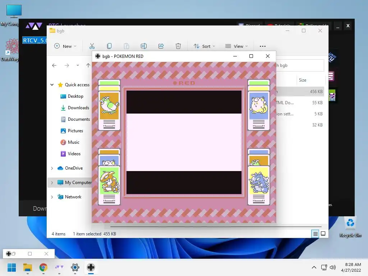This screenshot has height=276, width=368.
Task: Open File Explorer from taskbar
Action: pyautogui.click(x=27, y=267)
